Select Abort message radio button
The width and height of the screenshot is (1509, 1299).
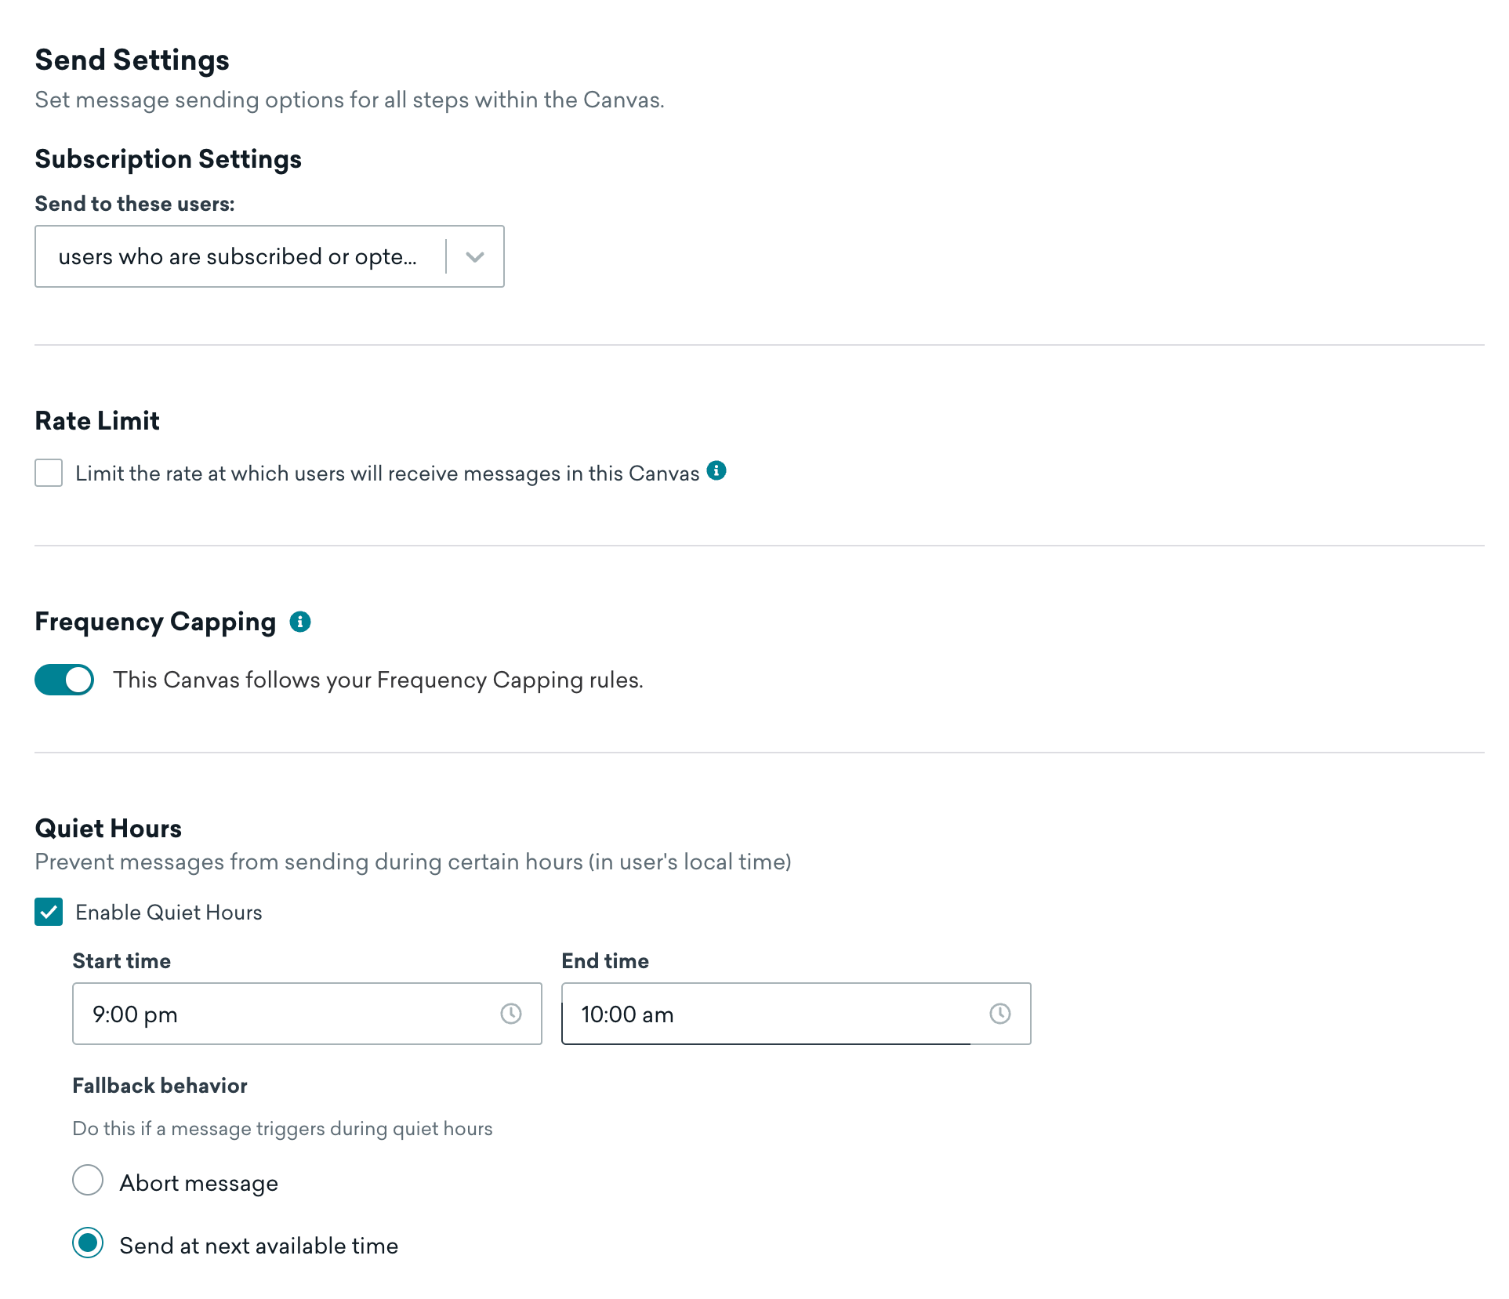pos(87,1181)
